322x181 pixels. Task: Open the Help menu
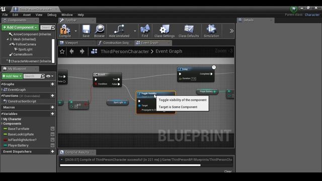(x=80, y=15)
